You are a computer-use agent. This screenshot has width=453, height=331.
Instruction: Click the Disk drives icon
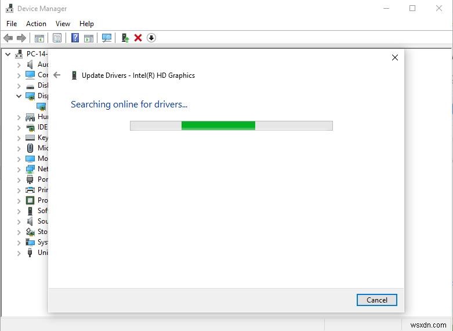(x=30, y=86)
